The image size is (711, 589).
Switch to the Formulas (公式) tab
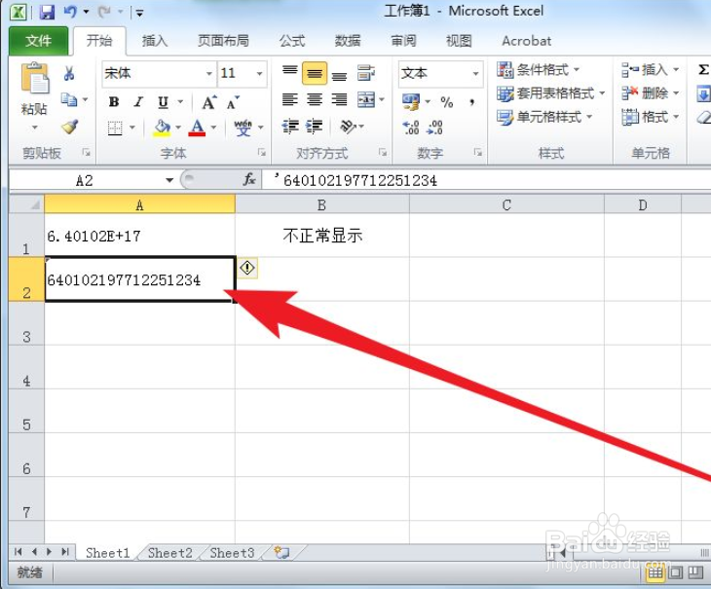[x=292, y=41]
